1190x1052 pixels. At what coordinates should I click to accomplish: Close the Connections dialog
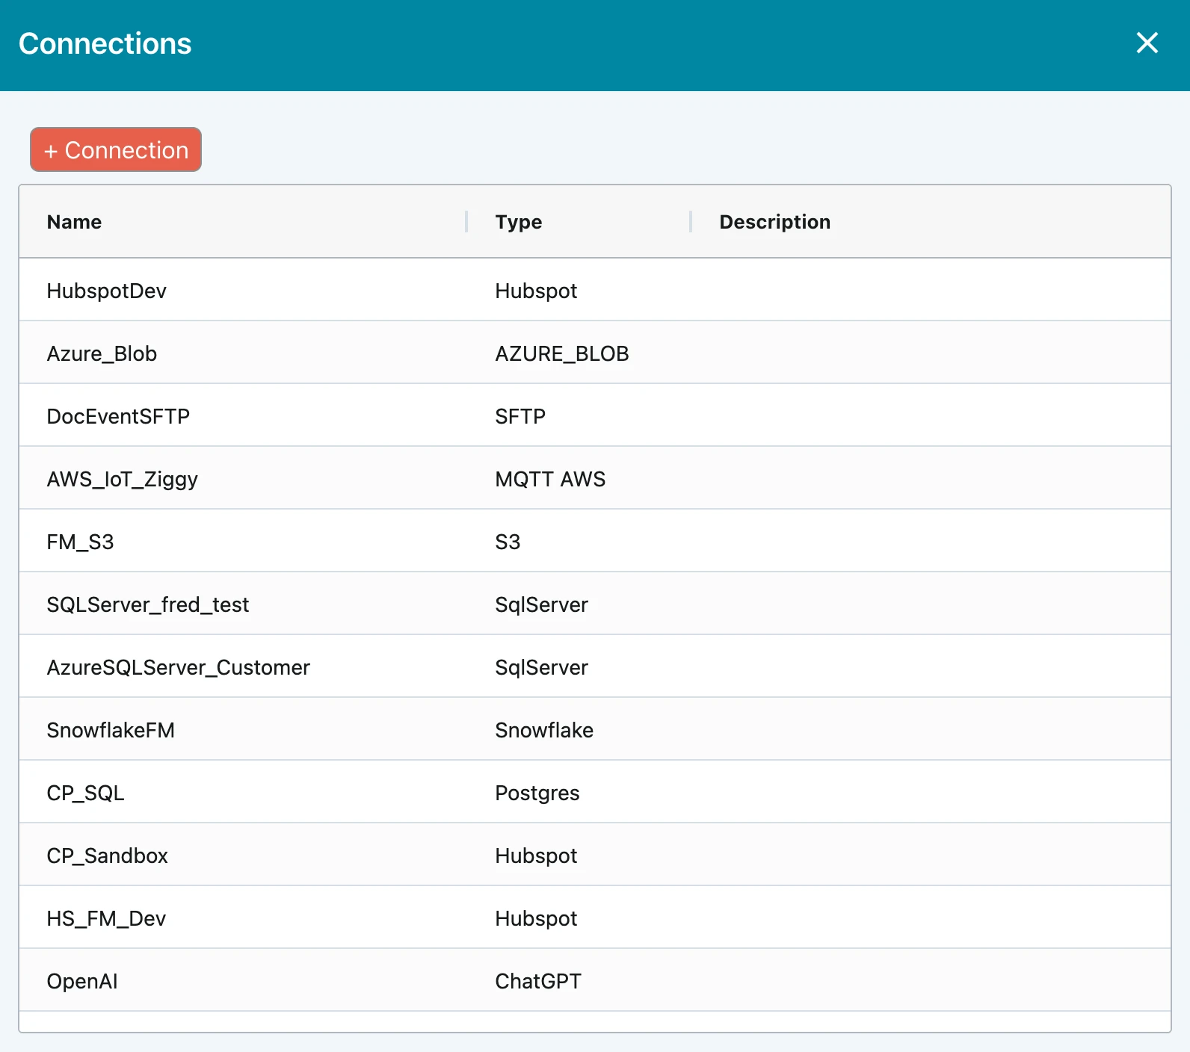pyautogui.click(x=1147, y=43)
